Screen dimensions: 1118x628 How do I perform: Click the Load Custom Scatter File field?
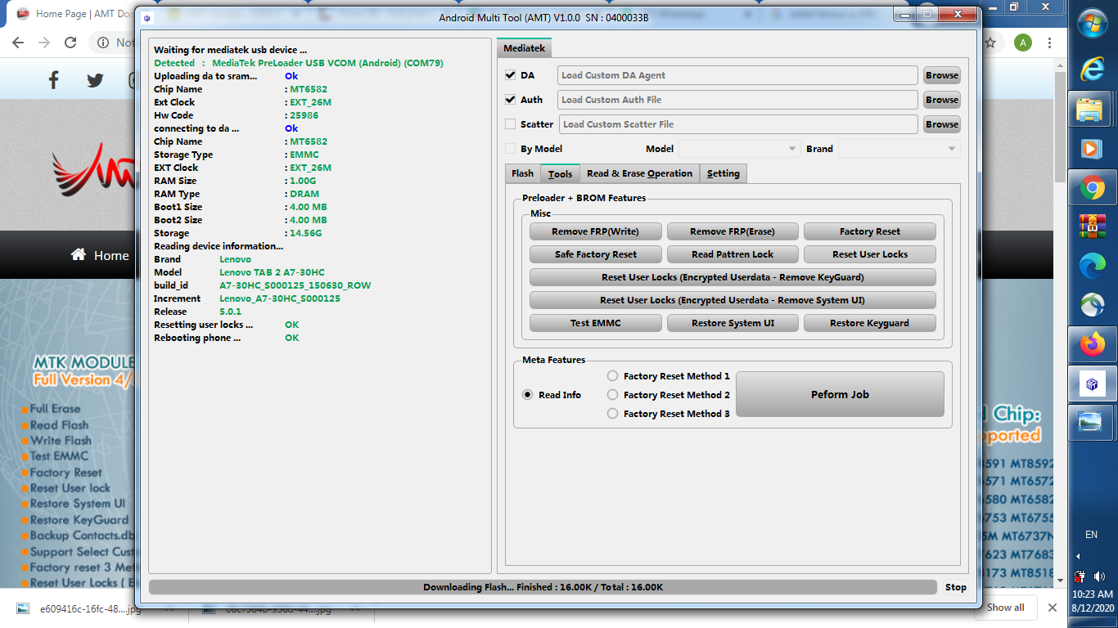pyautogui.click(x=738, y=124)
